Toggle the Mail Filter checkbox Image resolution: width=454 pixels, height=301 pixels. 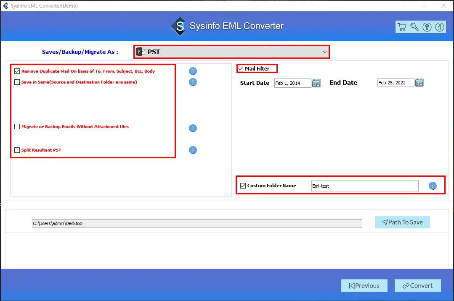click(241, 68)
